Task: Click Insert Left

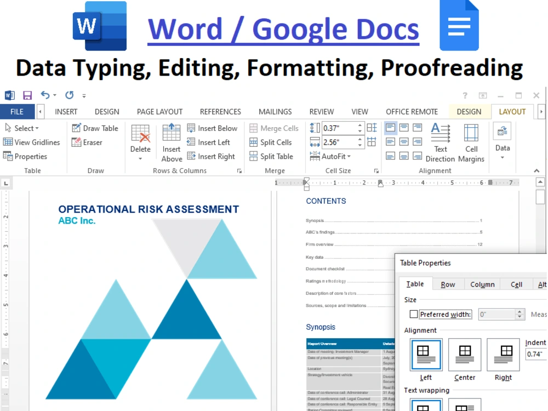Action: coord(208,142)
